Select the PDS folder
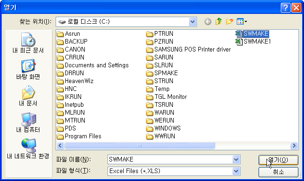This screenshot has width=304, height=181. pos(66,129)
